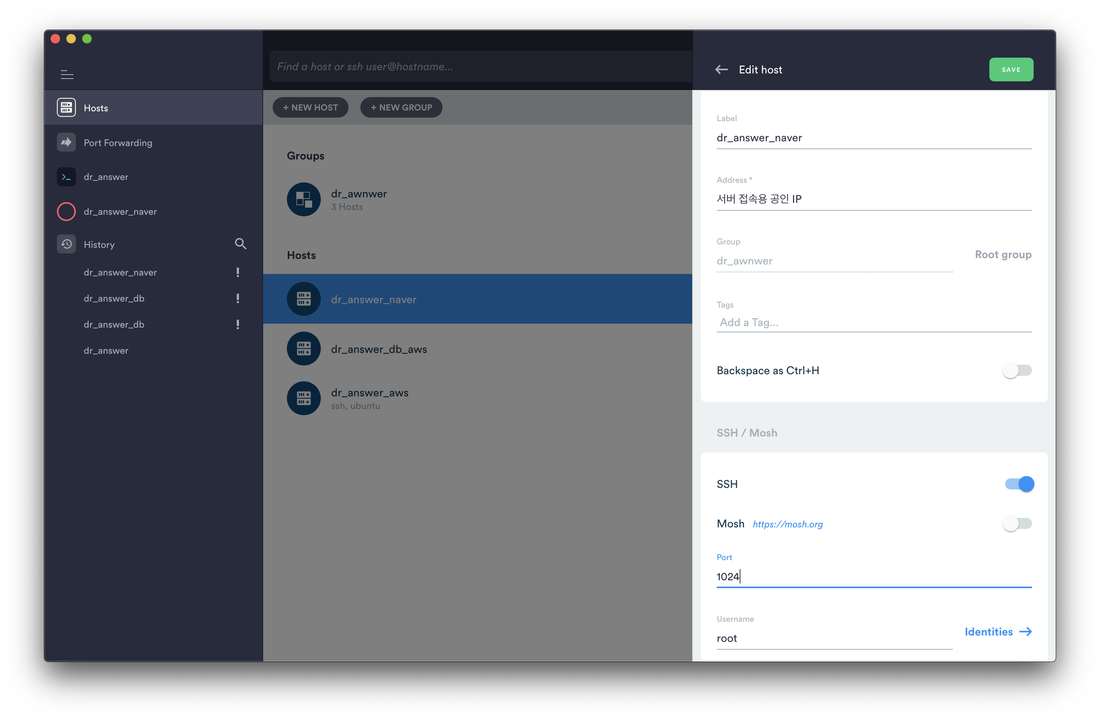Click the Add a Tag input field
Viewport: 1100px width, 720px height.
(873, 322)
